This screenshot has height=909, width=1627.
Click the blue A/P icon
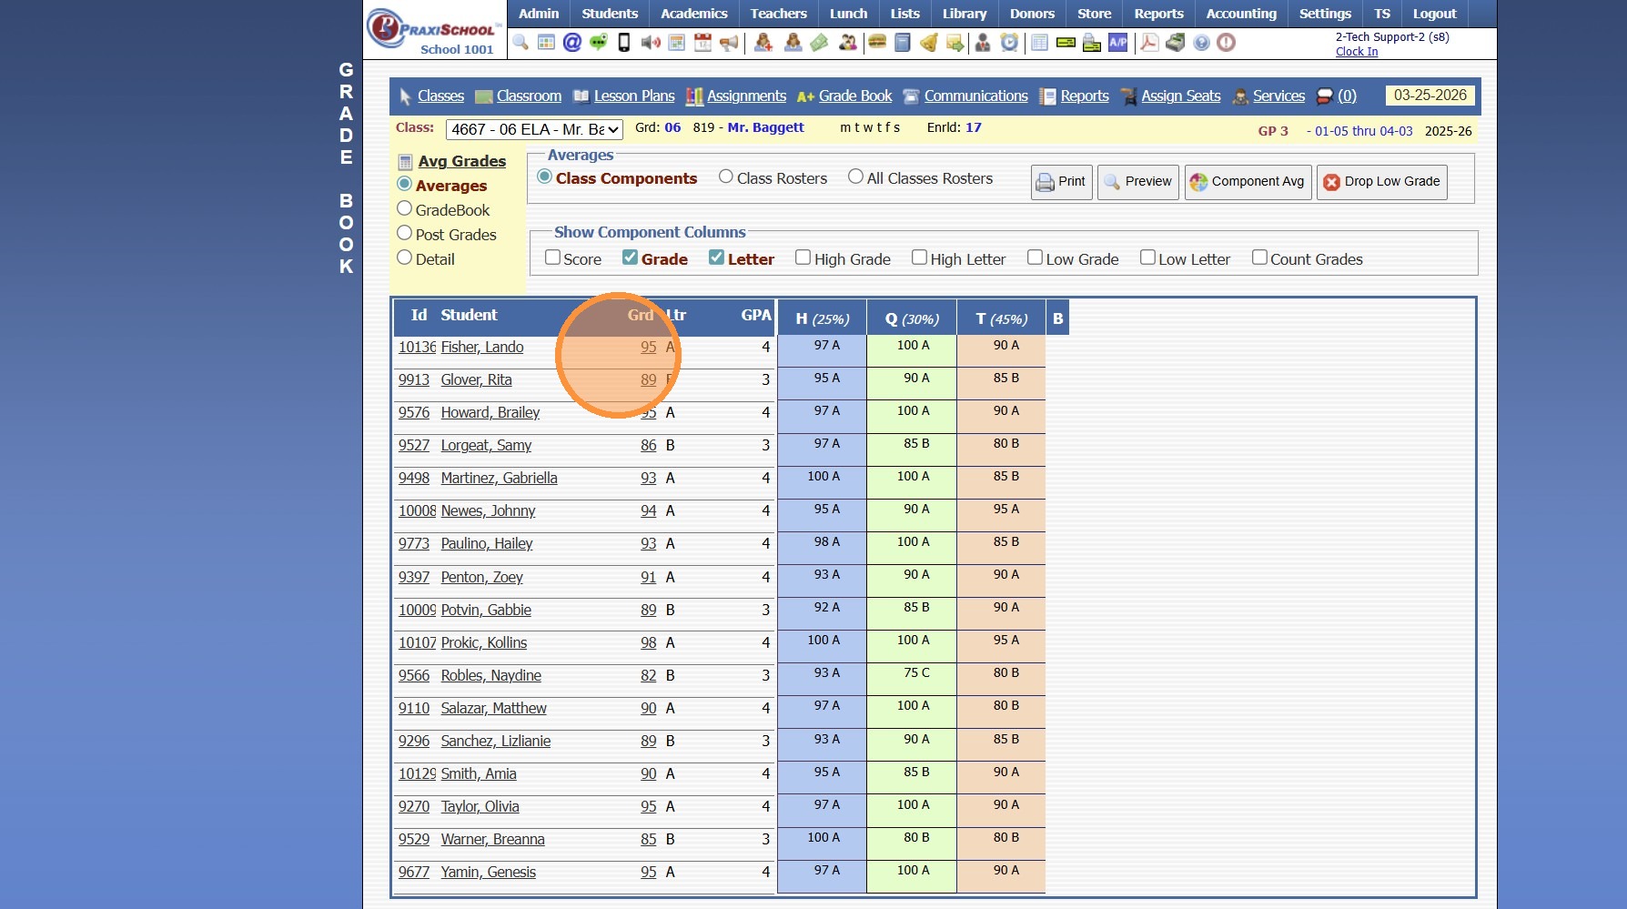(x=1117, y=43)
